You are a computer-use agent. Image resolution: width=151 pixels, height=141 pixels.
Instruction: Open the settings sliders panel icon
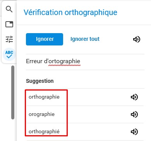coord(9,39)
